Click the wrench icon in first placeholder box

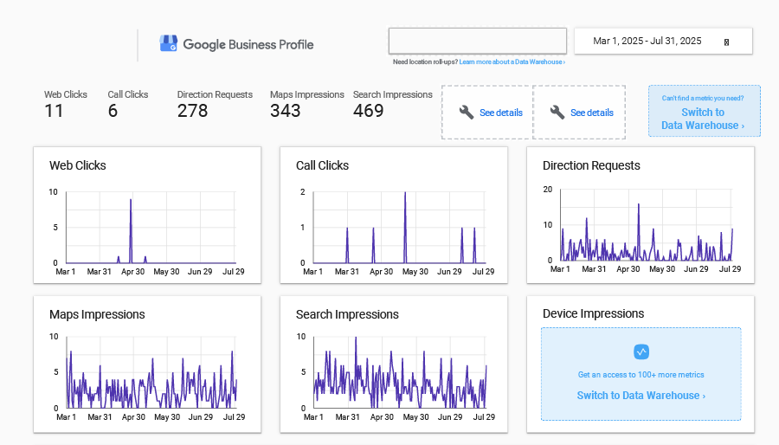pos(467,113)
